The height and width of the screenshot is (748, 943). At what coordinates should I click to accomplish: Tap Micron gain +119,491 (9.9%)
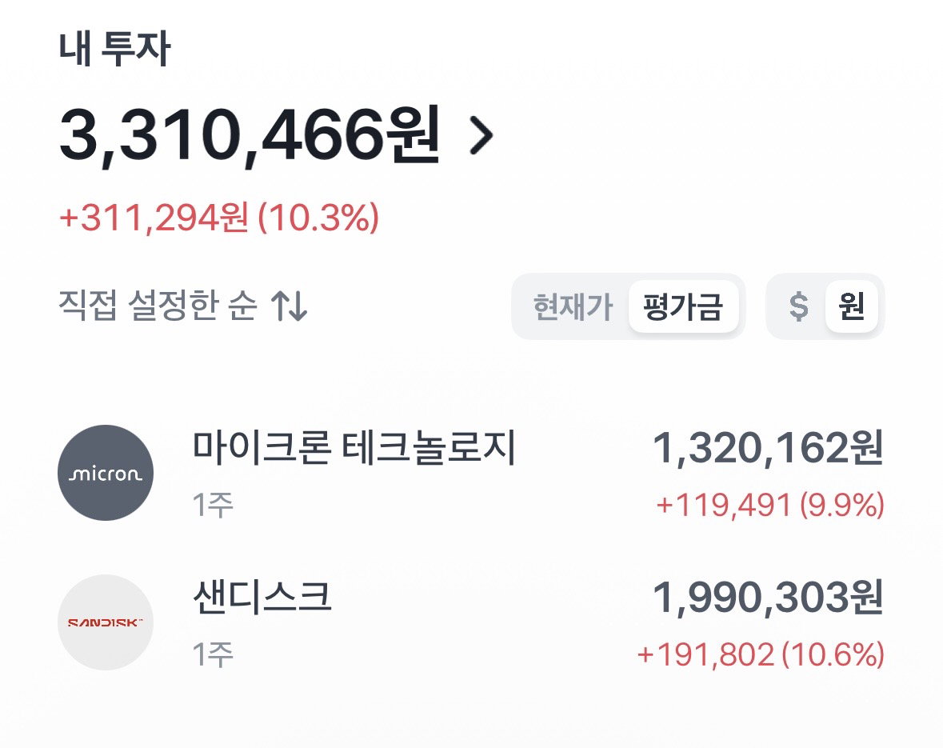click(x=770, y=504)
